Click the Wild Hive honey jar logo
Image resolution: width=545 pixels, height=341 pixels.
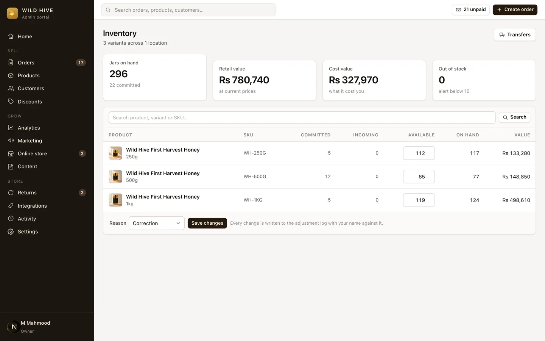click(x=12, y=13)
